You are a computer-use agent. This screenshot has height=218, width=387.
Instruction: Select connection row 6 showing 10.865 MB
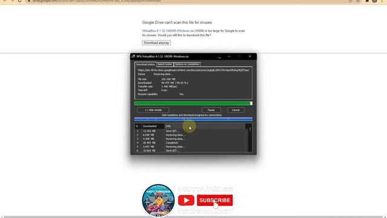[190, 151]
